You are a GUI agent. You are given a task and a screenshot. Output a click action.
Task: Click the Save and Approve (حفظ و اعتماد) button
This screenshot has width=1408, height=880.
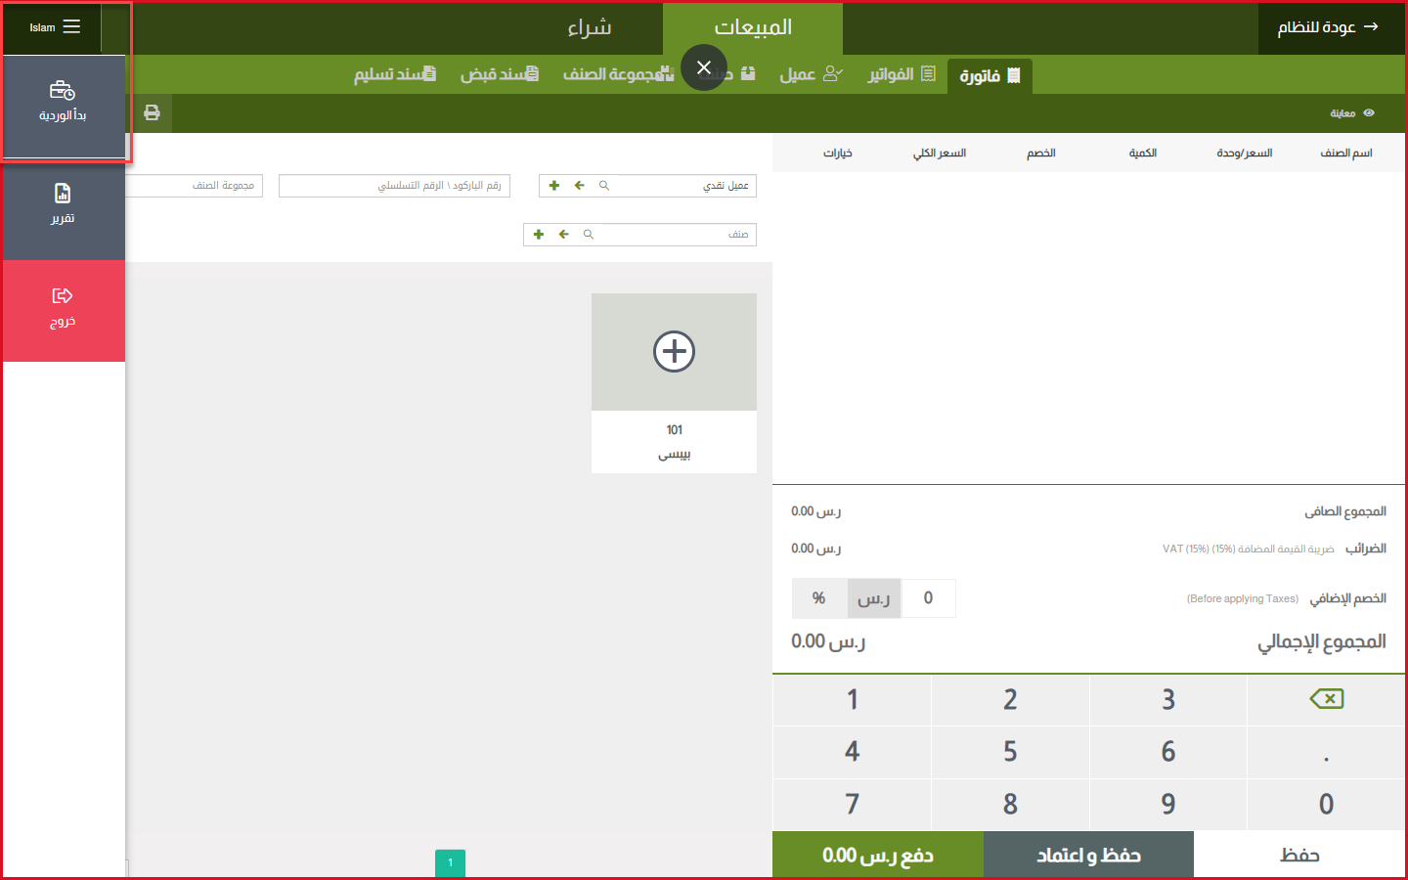(x=1088, y=856)
